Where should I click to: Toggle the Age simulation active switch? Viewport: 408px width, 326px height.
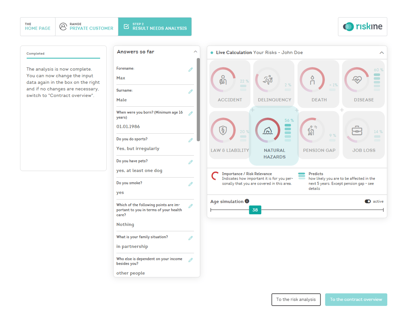(x=368, y=201)
